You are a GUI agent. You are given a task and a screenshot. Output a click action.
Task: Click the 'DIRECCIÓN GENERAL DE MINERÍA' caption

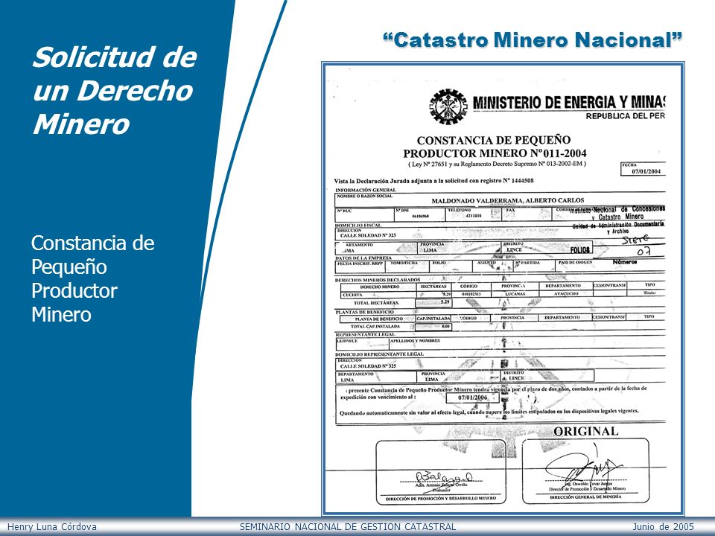pyautogui.click(x=585, y=498)
